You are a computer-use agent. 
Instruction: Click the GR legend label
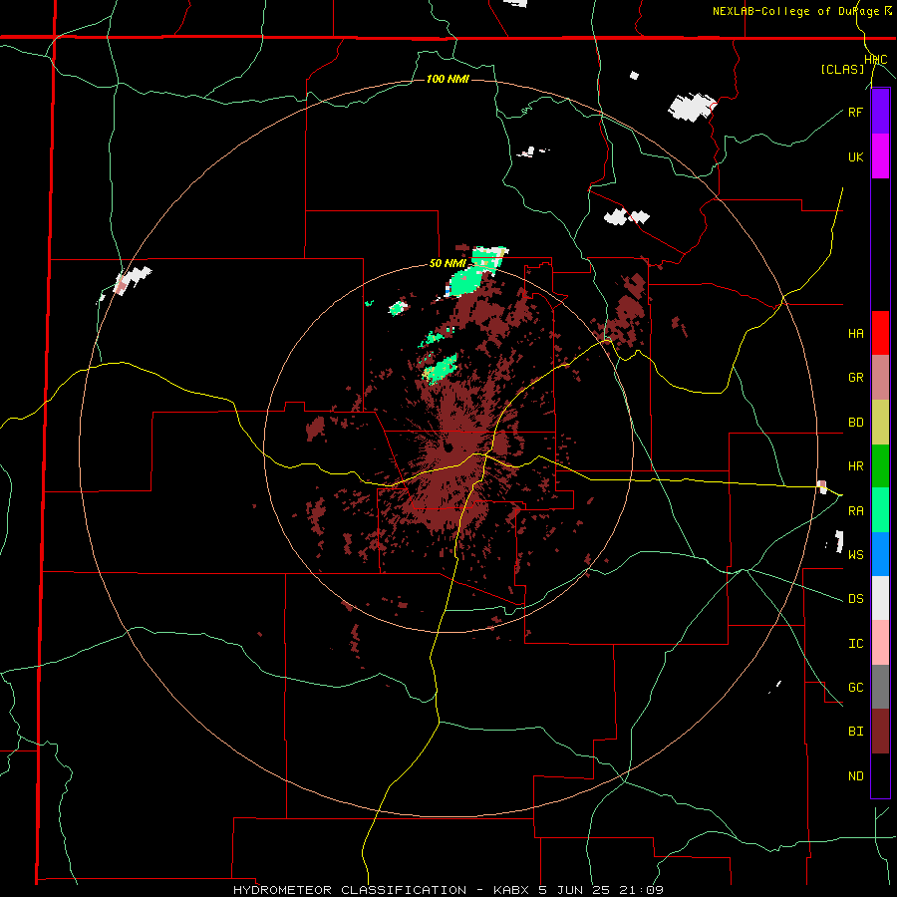(856, 378)
